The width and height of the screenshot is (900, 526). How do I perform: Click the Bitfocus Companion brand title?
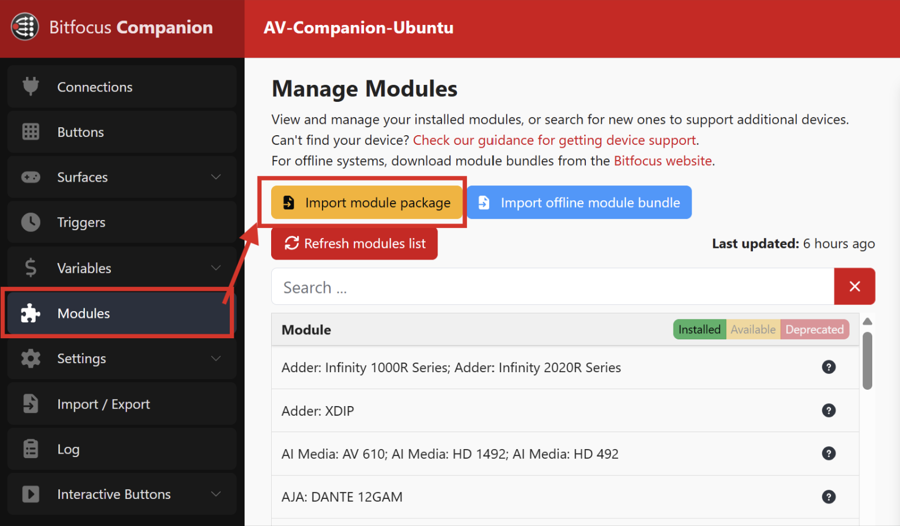[131, 27]
